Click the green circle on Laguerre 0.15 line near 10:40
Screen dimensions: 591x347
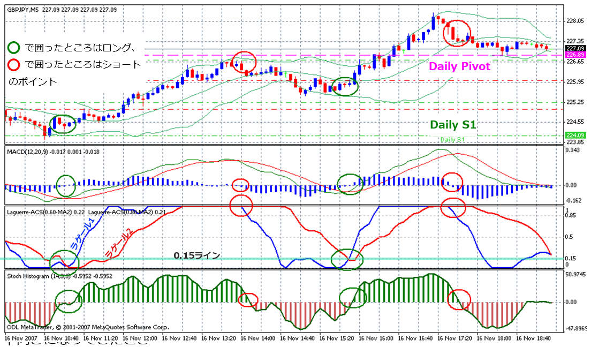point(64,261)
